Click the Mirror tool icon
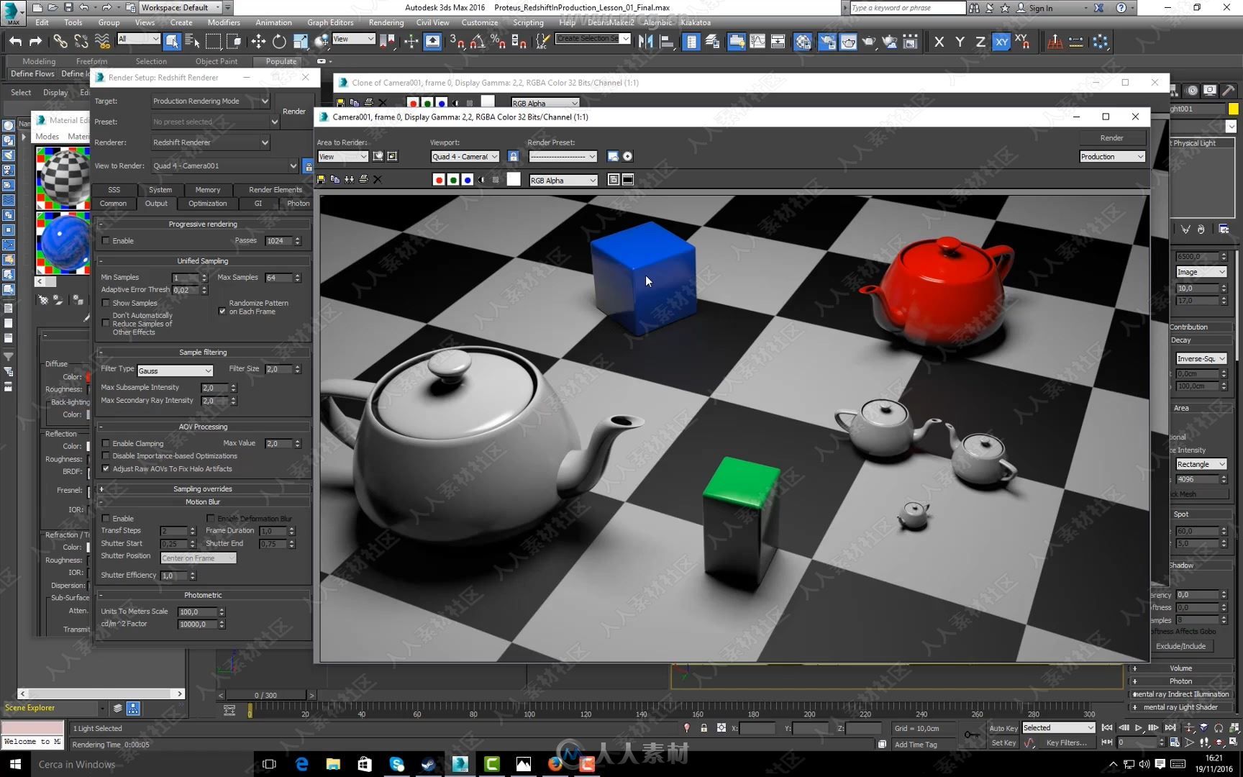The height and width of the screenshot is (777, 1243). point(646,42)
